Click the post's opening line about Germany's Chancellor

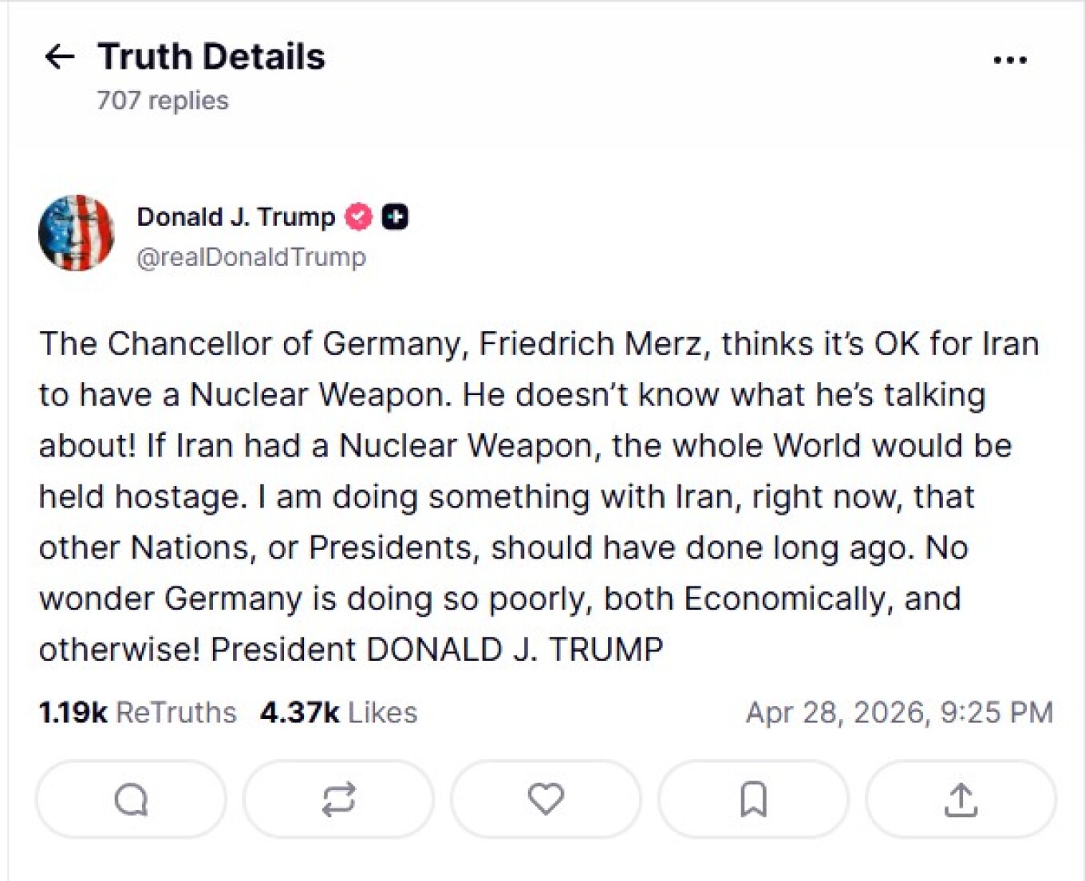click(x=539, y=344)
